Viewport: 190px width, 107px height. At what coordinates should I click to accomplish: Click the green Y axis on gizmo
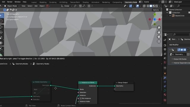pyautogui.click(x=155, y=15)
